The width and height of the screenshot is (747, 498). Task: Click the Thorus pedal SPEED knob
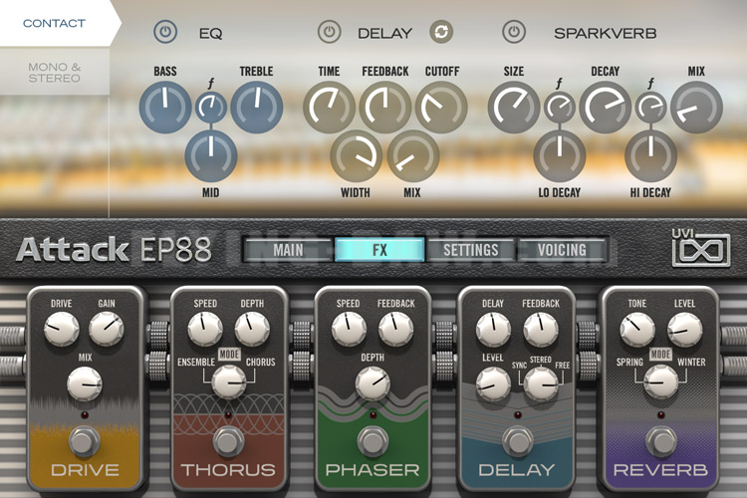[x=205, y=329]
